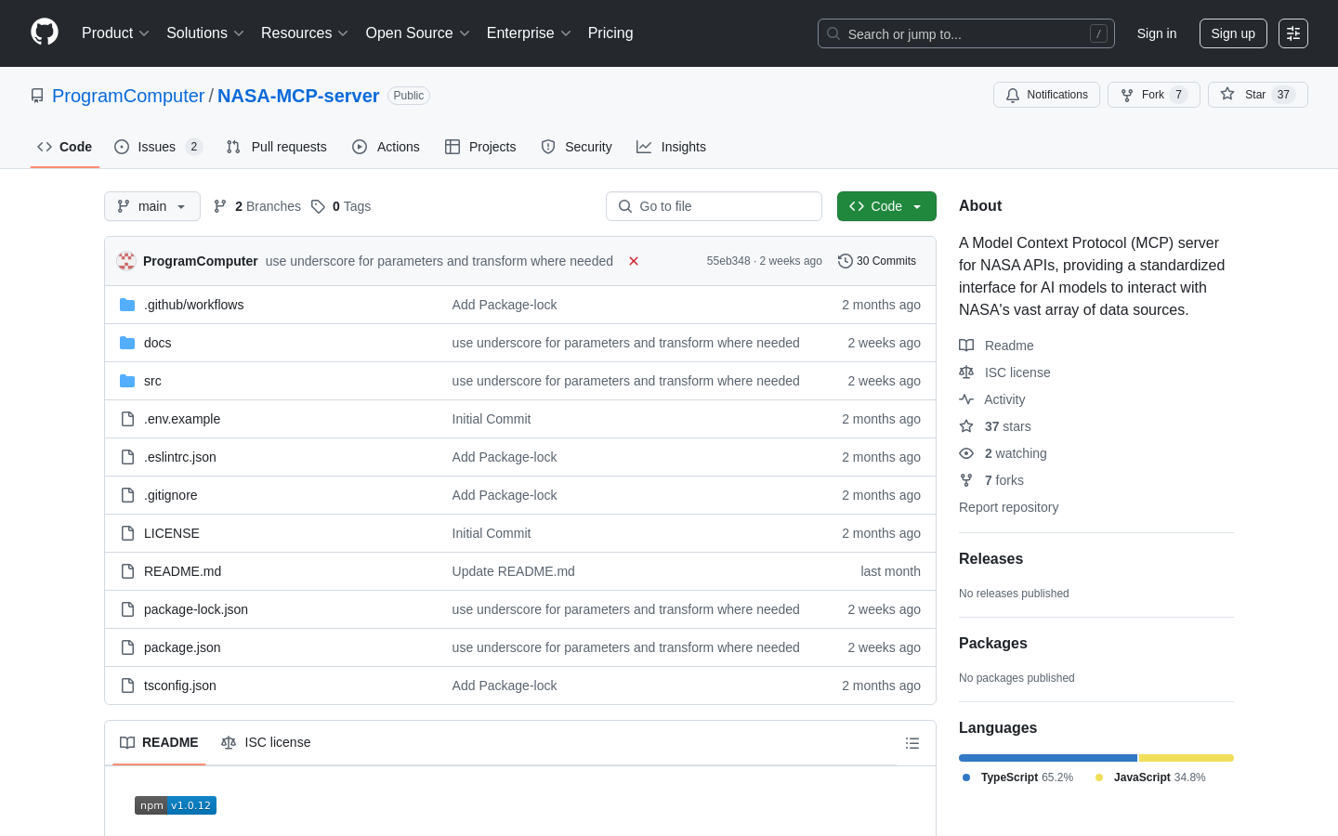Switch to the Security tab
This screenshot has height=836, width=1338.
[x=577, y=147]
